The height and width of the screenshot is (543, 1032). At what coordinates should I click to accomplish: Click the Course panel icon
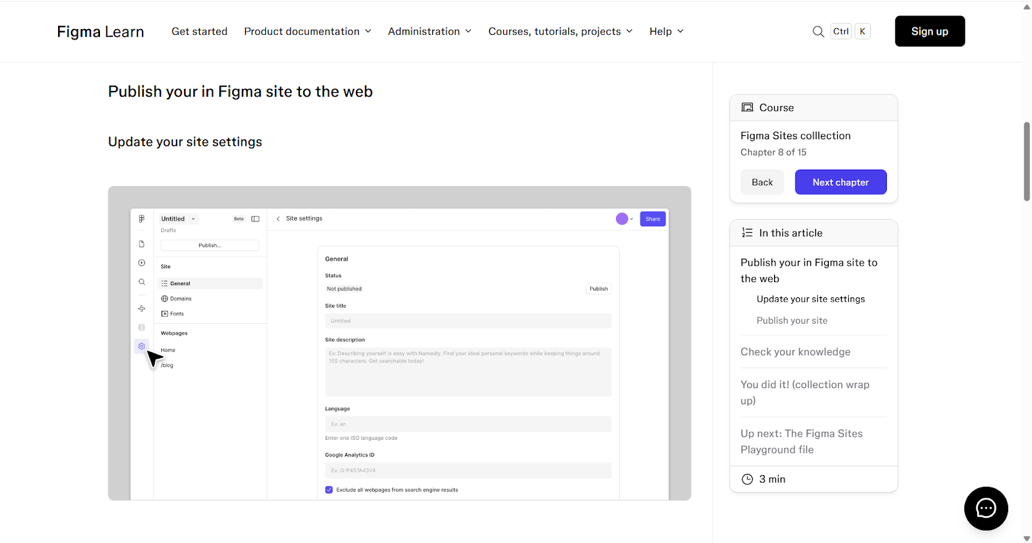[747, 108]
